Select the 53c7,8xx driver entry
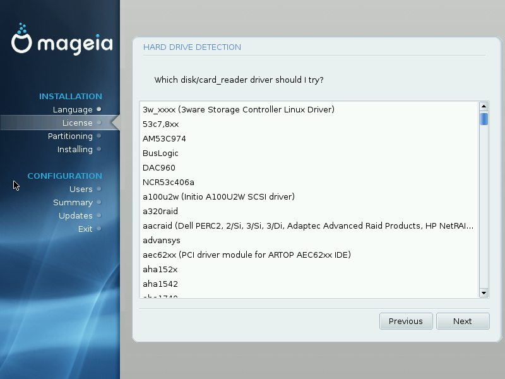This screenshot has width=505, height=379. tap(309, 124)
